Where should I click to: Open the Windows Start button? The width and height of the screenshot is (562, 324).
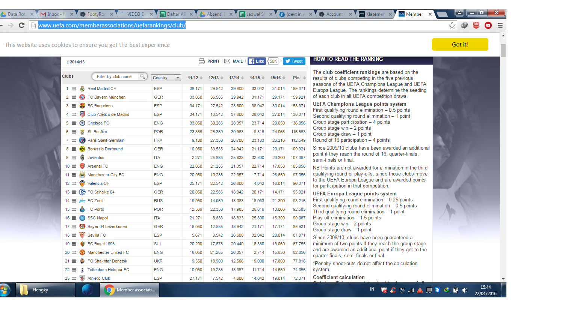click(x=5, y=290)
